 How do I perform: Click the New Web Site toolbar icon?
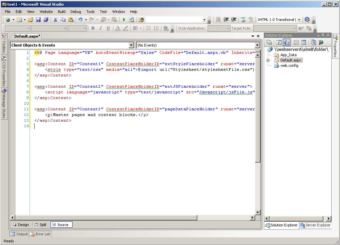coord(8,20)
